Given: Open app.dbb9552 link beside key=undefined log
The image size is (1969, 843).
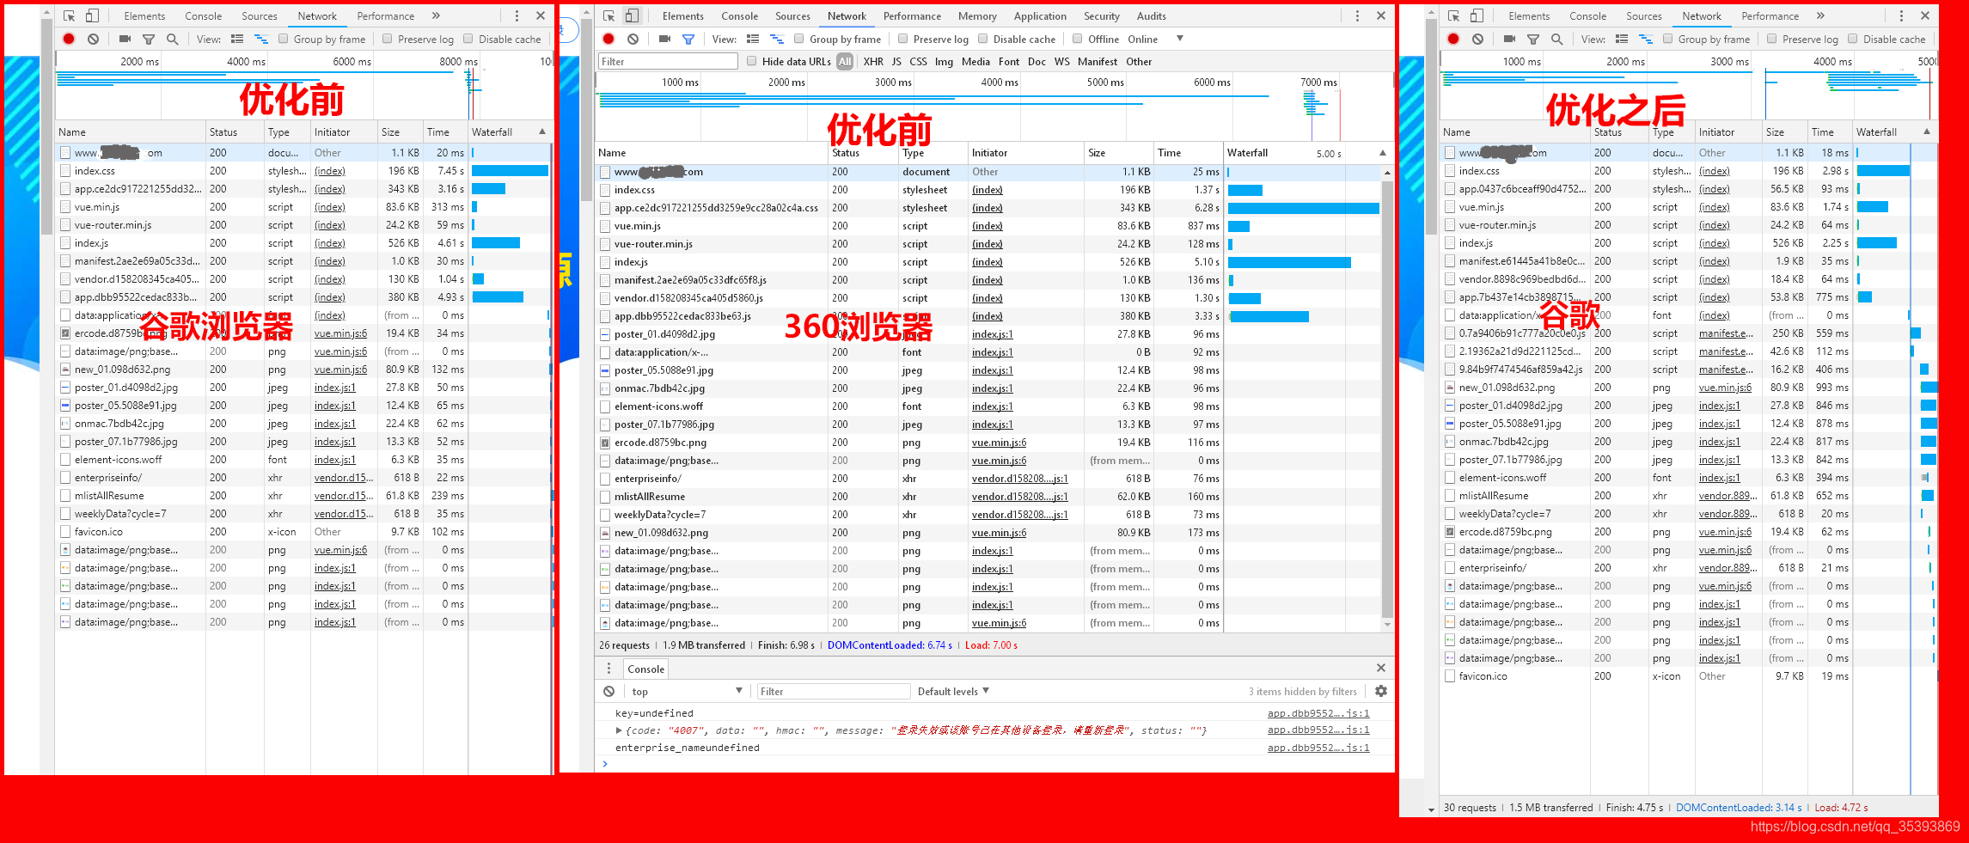Looking at the screenshot, I should point(1318,713).
